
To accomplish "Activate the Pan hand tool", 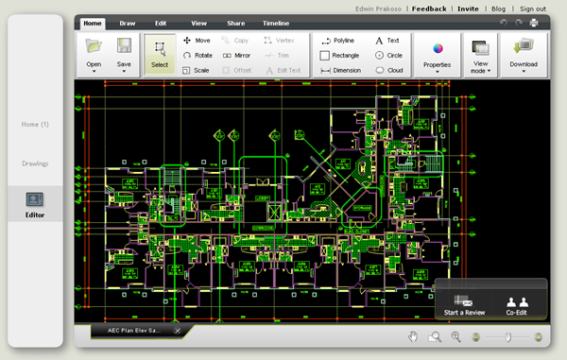I will pos(413,337).
